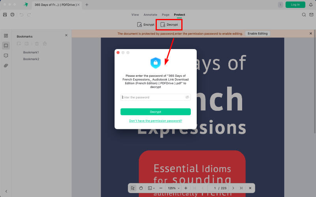Close the Bookmarks panel
316x197 pixels.
point(66,35)
